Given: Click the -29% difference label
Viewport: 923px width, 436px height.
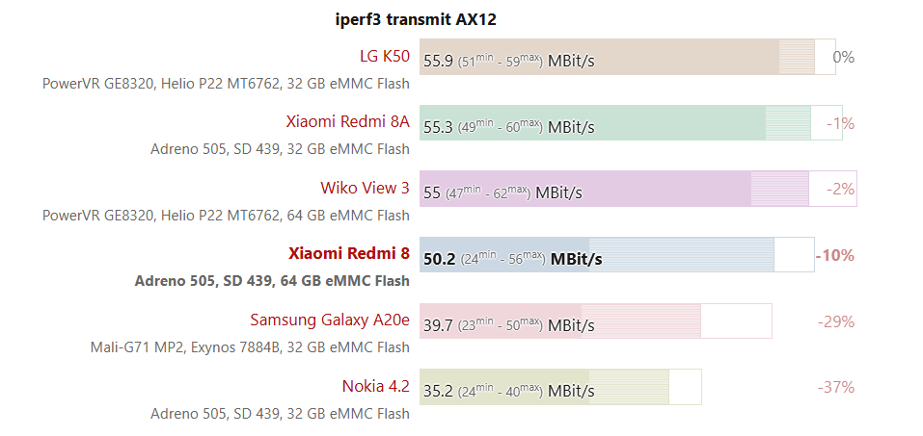Looking at the screenshot, I should tap(835, 321).
